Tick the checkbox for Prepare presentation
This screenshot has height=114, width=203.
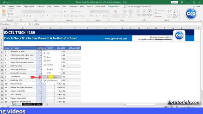point(41,98)
